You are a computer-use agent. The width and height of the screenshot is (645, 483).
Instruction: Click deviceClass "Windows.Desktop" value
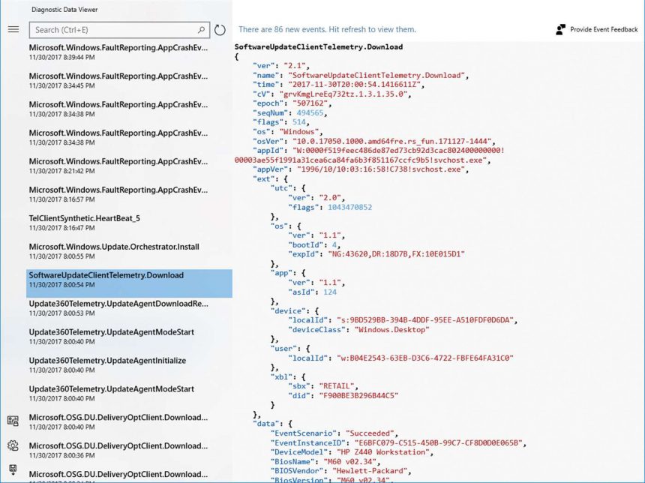(391, 329)
